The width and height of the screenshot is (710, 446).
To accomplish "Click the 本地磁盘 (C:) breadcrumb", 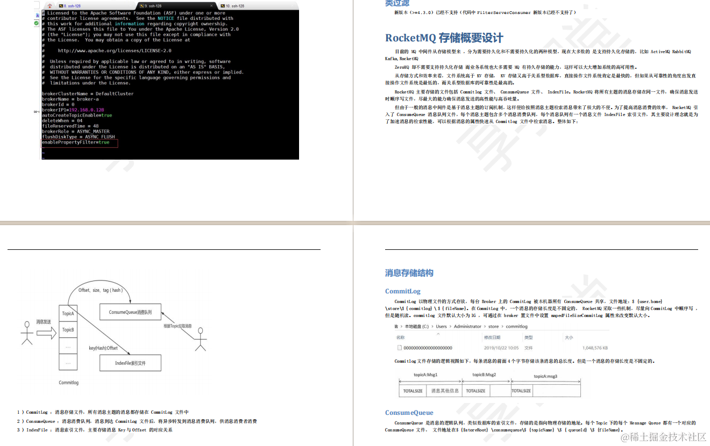I will (417, 326).
